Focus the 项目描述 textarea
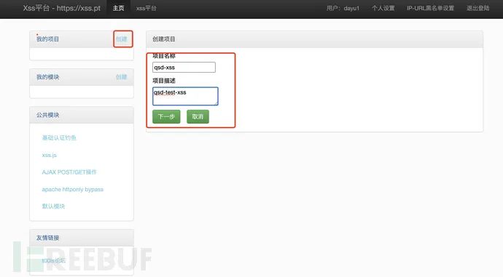This screenshot has height=277, width=503. (x=185, y=96)
